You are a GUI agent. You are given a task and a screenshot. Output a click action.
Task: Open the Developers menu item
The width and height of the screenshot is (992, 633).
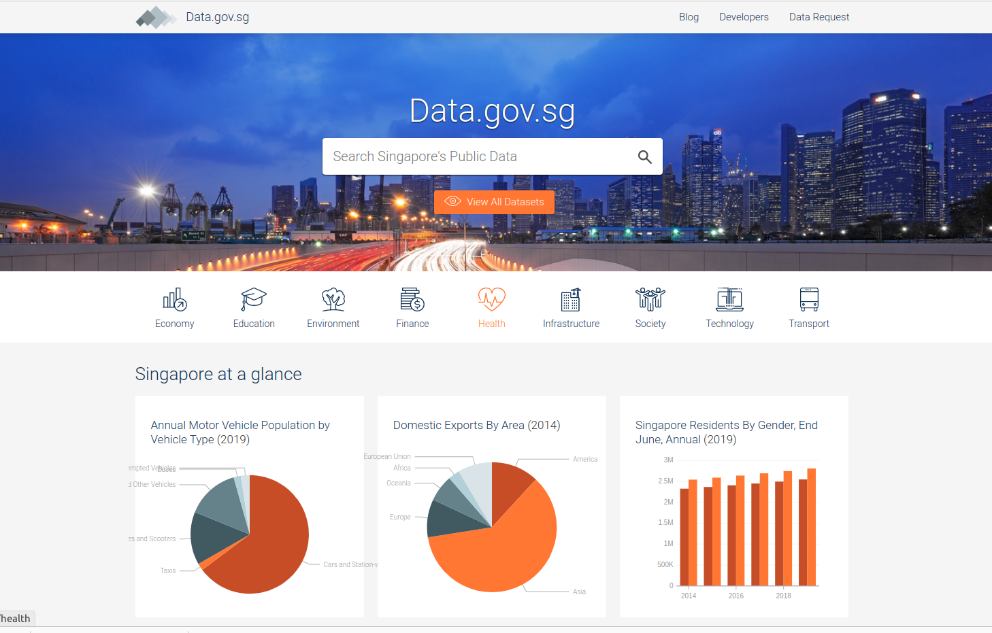click(744, 17)
